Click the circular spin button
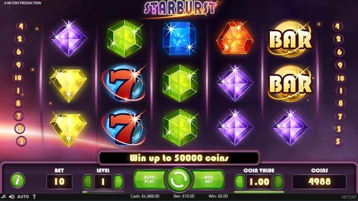This screenshot has width=358, height=201. tap(179, 180)
